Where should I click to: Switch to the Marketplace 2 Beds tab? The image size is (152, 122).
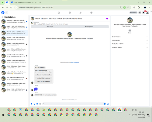click(24, 2)
